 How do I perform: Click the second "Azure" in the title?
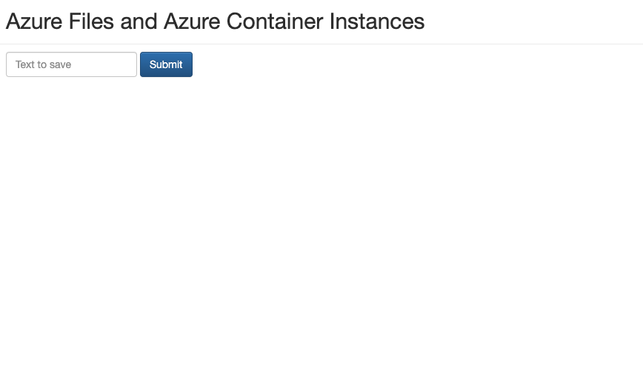(x=192, y=21)
